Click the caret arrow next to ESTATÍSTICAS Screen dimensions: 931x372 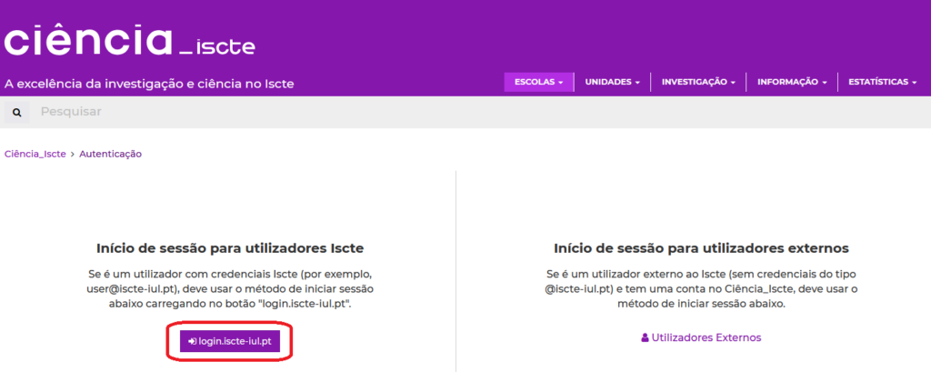click(x=914, y=83)
